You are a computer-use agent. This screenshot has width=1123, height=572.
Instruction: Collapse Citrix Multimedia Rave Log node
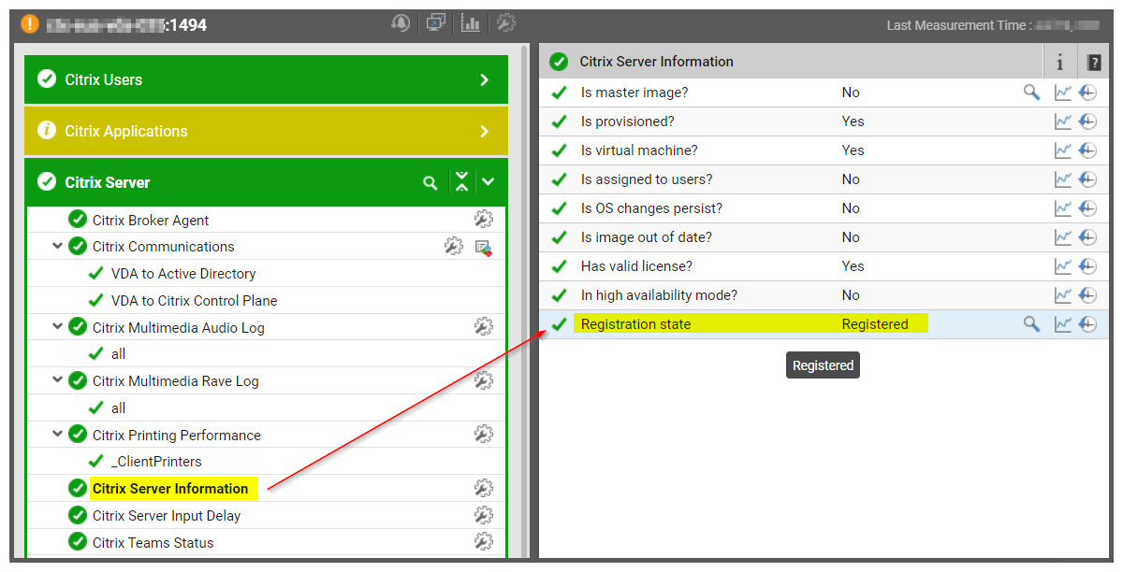point(57,380)
